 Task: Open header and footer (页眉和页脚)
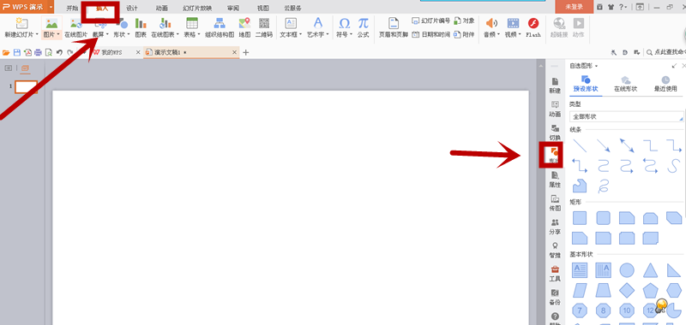(x=394, y=28)
